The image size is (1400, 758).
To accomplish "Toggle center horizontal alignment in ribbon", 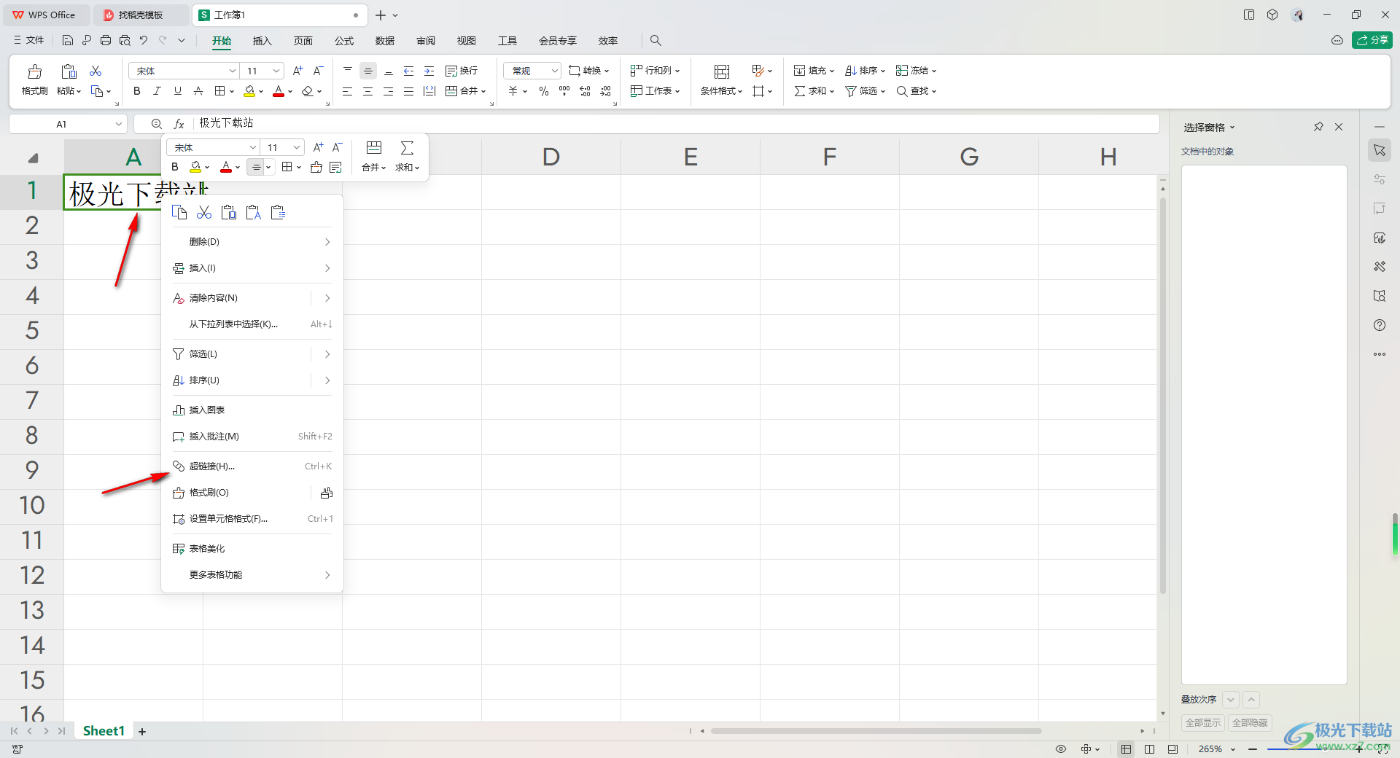I will (367, 91).
